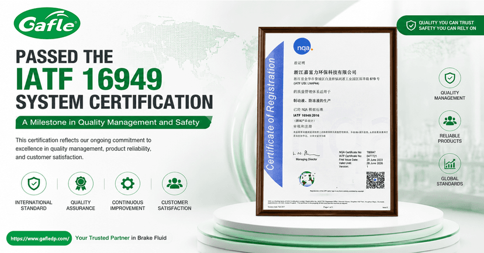Viewport: 484px width, 253px height.
Task: Click the Continuous Improvement gear icon
Action: [127, 184]
